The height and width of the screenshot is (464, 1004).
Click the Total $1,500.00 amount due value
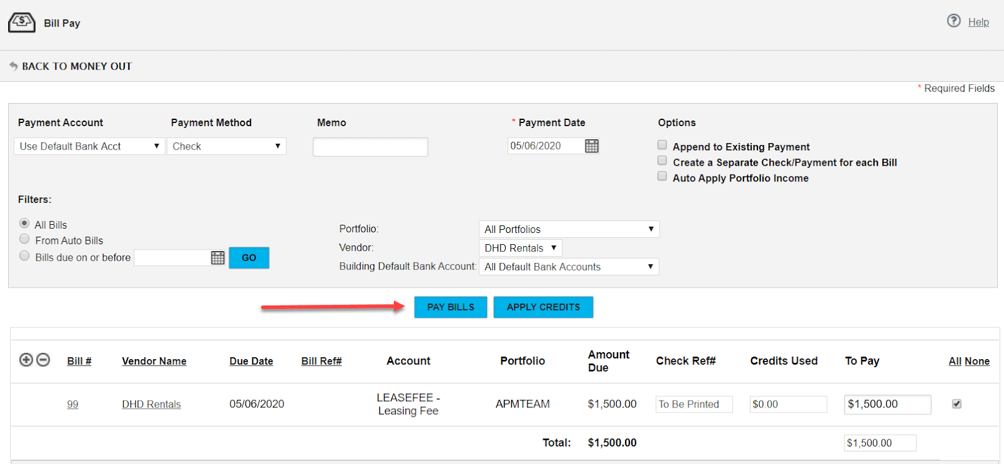[x=612, y=443]
